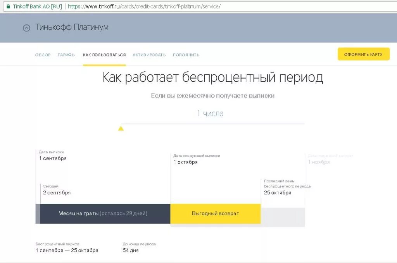Click the Если вы ежемесячно получаете выписки subtitle
The image size is (397, 263).
[213, 96]
